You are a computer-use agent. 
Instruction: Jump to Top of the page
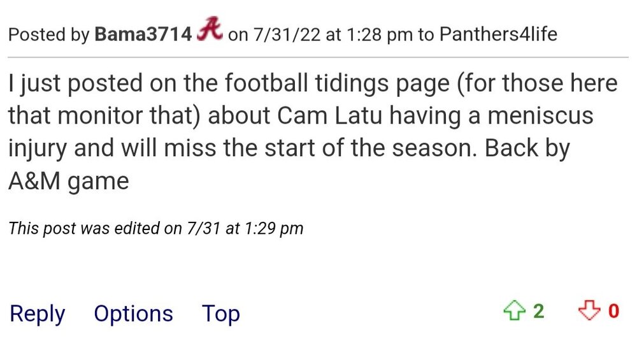(220, 314)
